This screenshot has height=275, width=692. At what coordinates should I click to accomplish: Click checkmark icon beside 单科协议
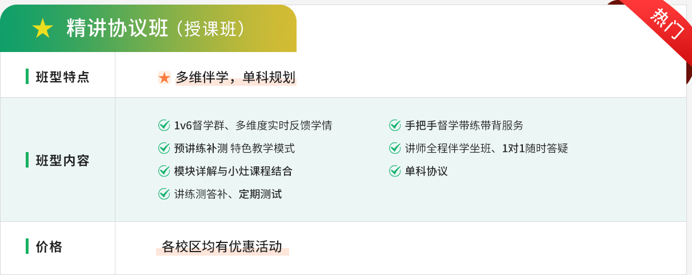(395, 171)
